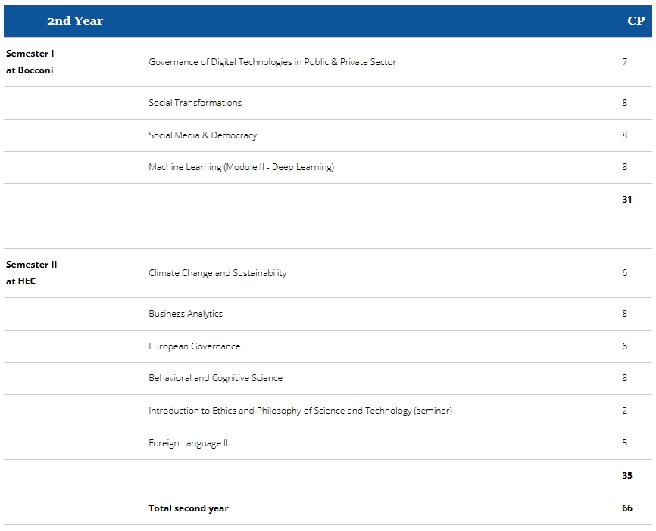Viewport: 656px width, 531px height.
Task: Click the CP value 7 for Governance course
Action: [x=625, y=62]
